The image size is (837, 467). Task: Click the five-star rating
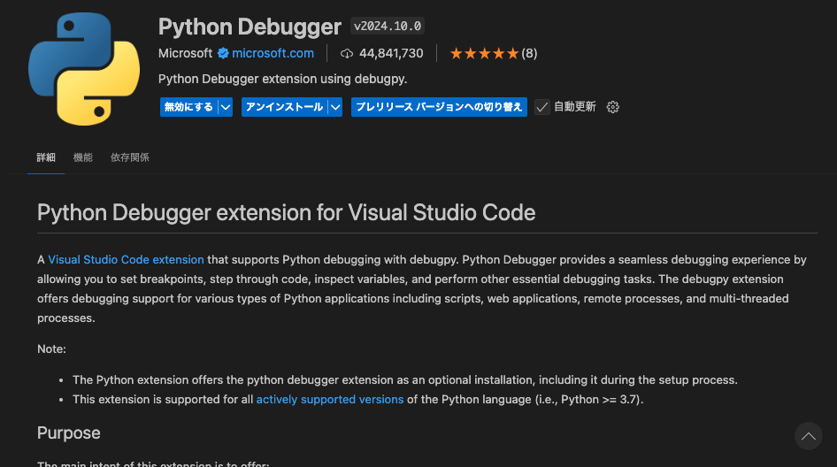pyautogui.click(x=484, y=53)
